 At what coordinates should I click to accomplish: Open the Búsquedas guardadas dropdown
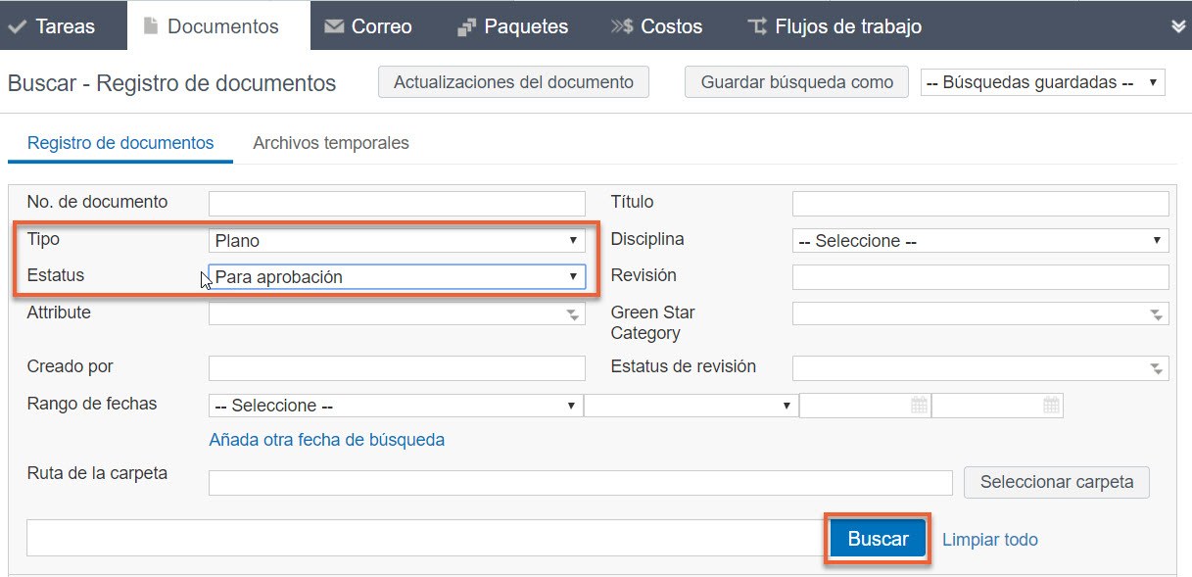tap(1043, 82)
